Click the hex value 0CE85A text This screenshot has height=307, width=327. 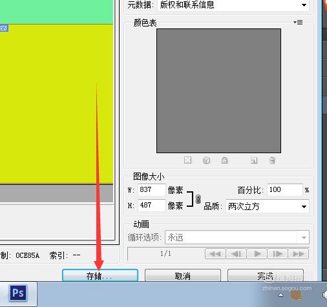27,255
